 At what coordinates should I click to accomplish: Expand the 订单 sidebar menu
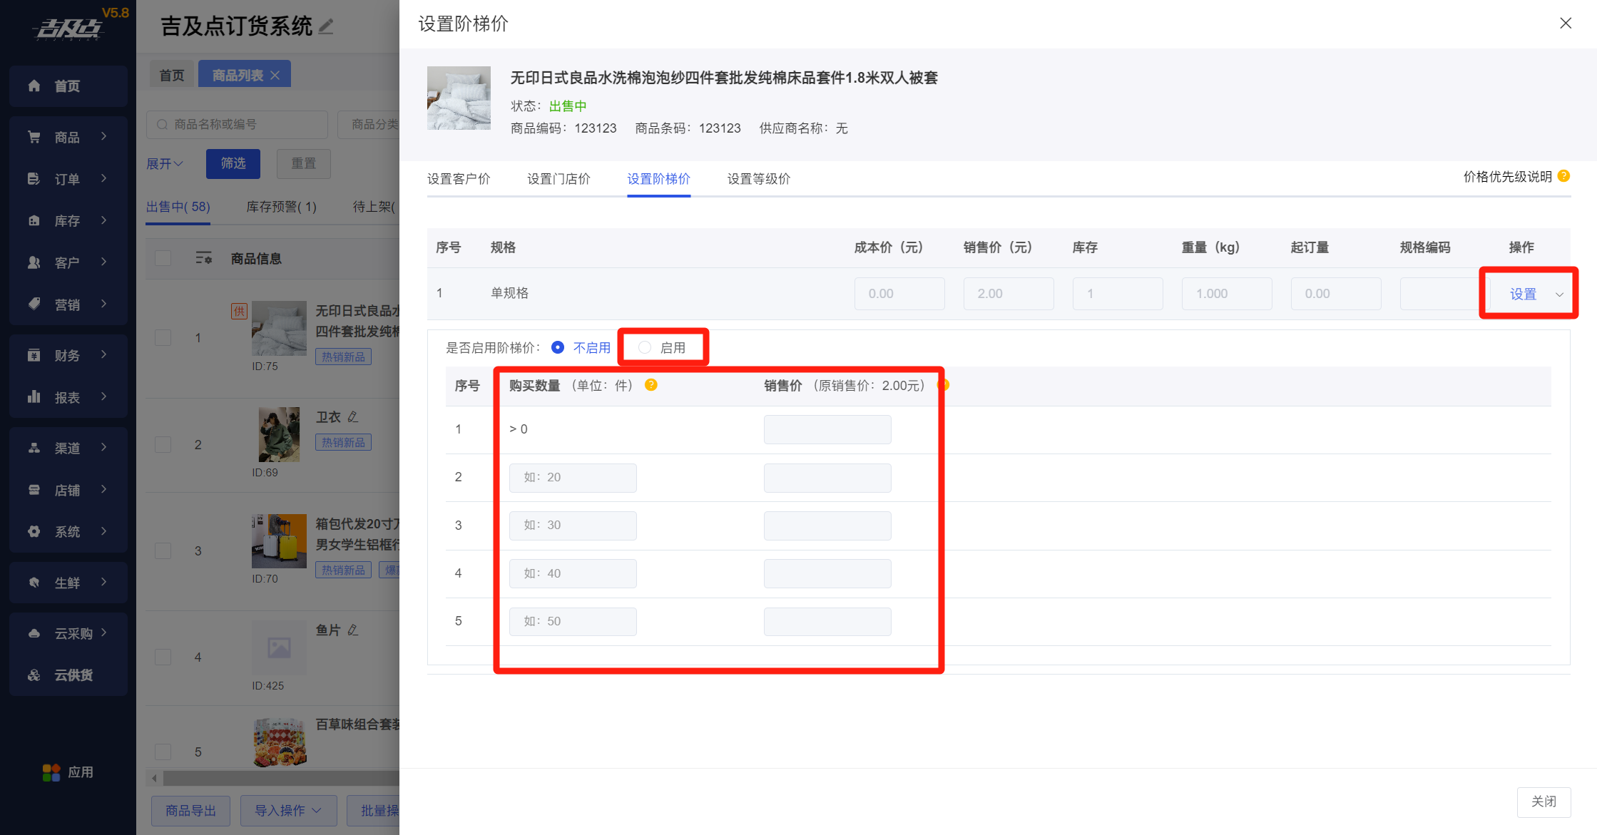pyautogui.click(x=68, y=179)
